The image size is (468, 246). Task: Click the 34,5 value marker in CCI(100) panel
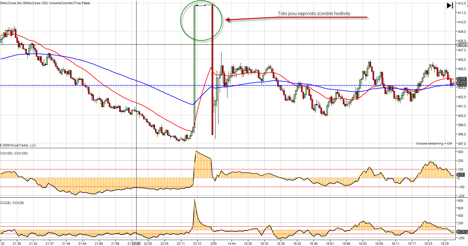click(461, 175)
